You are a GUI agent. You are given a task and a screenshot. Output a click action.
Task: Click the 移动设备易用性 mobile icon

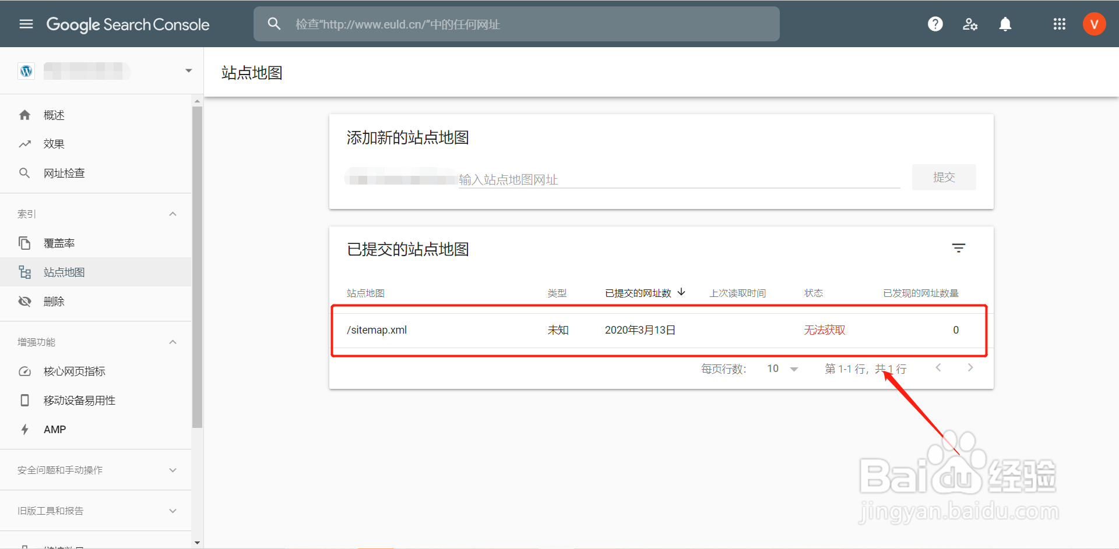coord(24,400)
